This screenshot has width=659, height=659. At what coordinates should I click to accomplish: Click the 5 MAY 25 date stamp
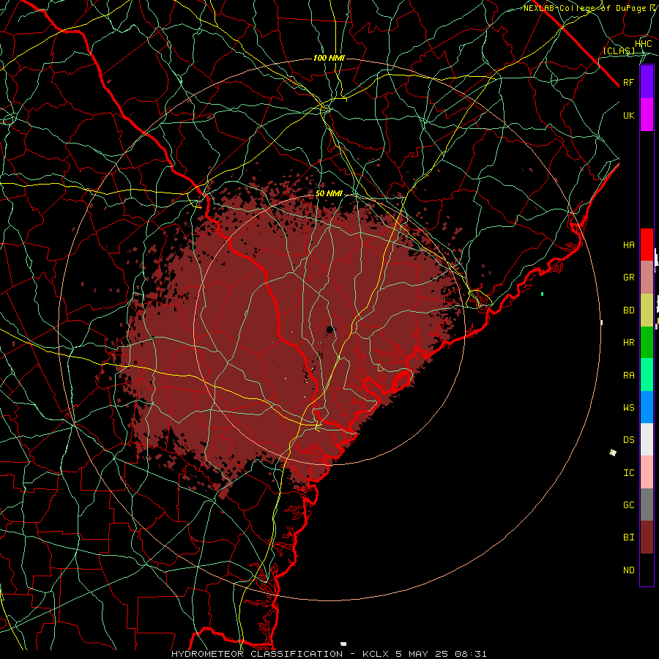coord(422,654)
